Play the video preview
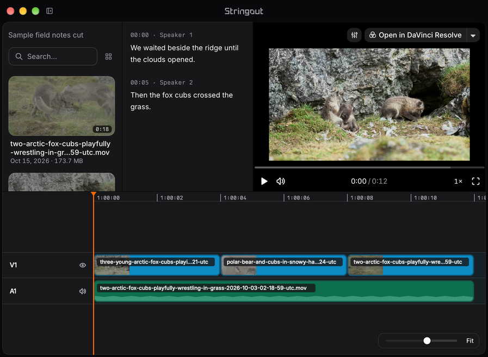The image size is (488, 357). [x=264, y=181]
